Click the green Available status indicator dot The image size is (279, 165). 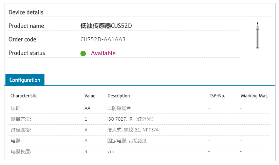(x=83, y=53)
